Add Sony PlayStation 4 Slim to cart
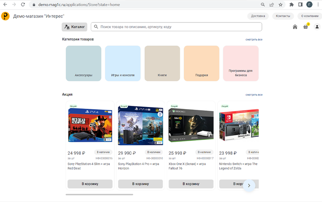322x202 pixels. [90, 184]
